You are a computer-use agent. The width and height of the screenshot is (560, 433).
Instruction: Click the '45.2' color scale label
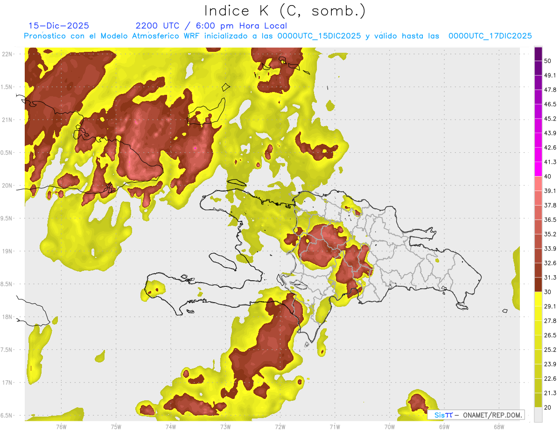pyautogui.click(x=550, y=119)
